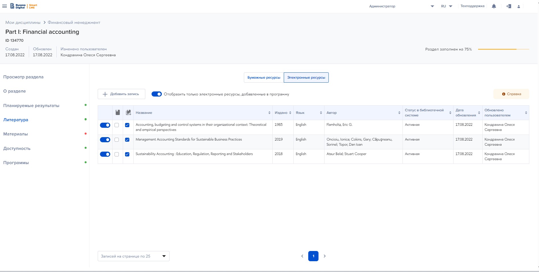Click the Vyshka Digital Smart LMS logo
The image size is (539, 272).
pyautogui.click(x=24, y=6)
